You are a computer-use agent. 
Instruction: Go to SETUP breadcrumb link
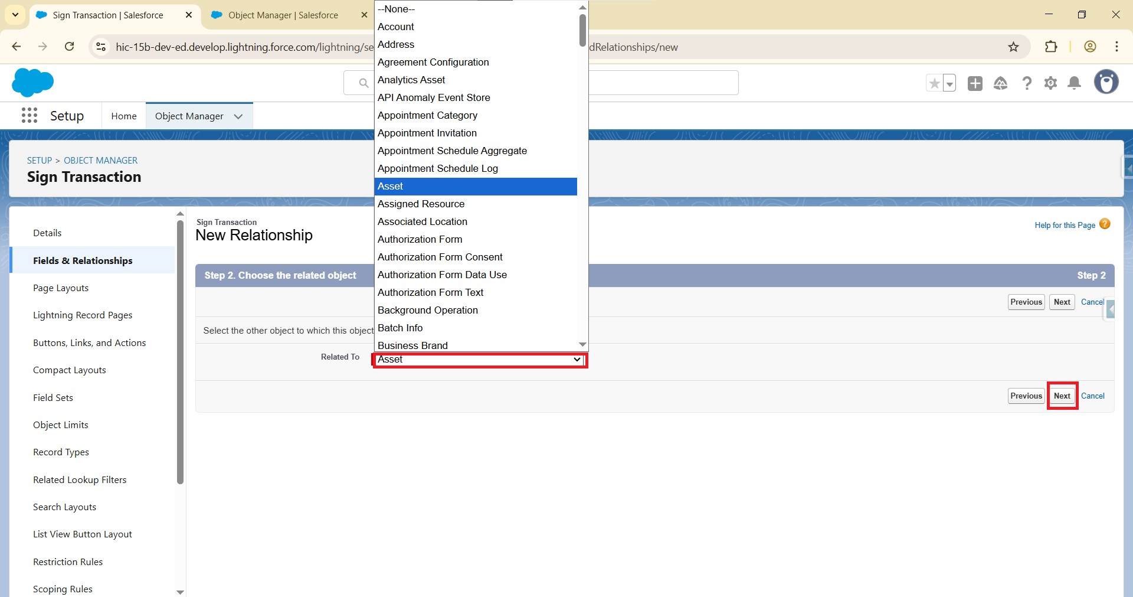[x=40, y=161]
